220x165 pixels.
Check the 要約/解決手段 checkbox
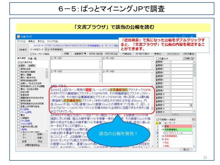click(x=18, y=78)
